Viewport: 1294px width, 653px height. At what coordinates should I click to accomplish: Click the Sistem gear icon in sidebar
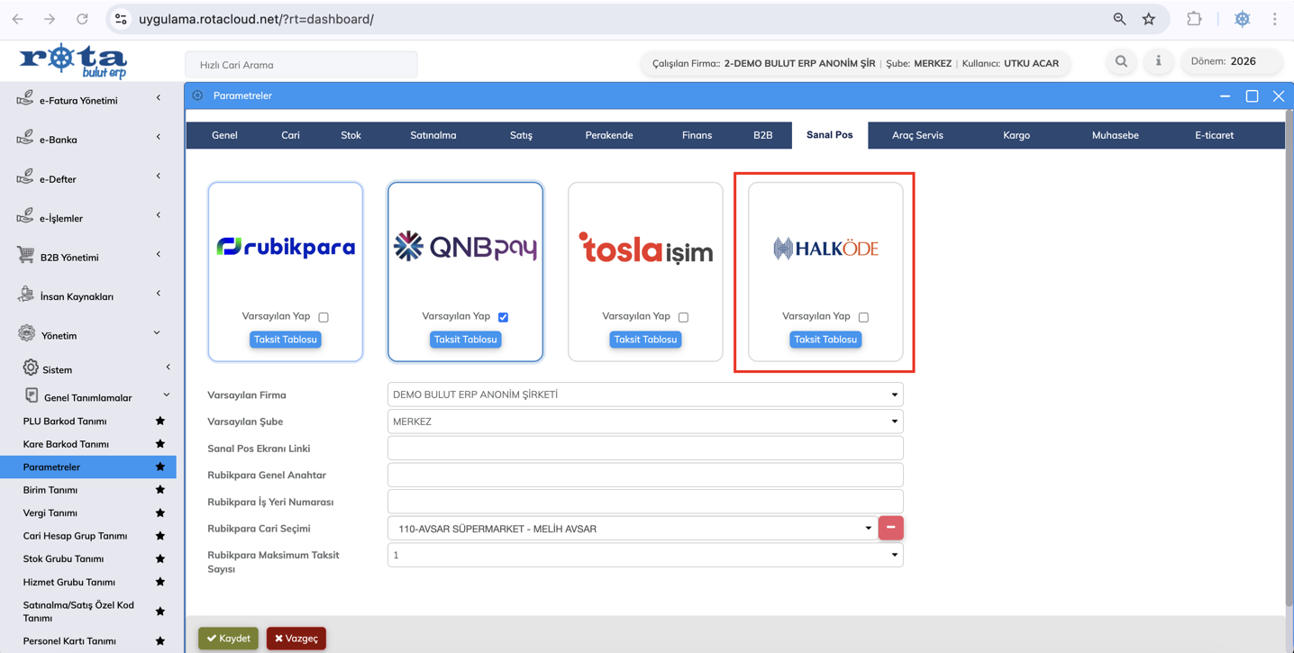coord(31,368)
